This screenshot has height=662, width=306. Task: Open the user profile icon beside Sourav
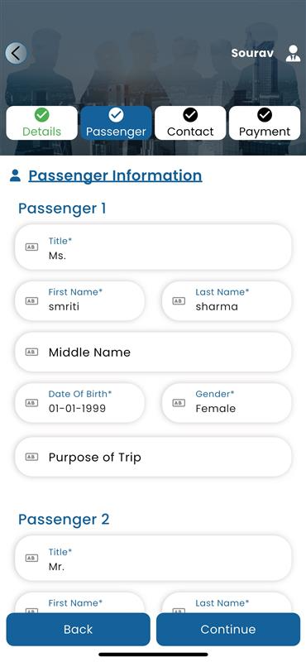coord(293,54)
